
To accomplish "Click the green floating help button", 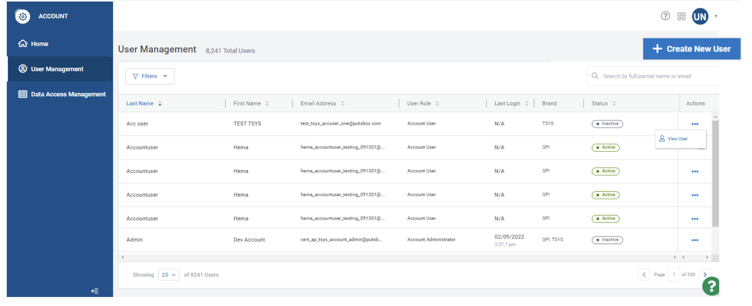I will 711,286.
